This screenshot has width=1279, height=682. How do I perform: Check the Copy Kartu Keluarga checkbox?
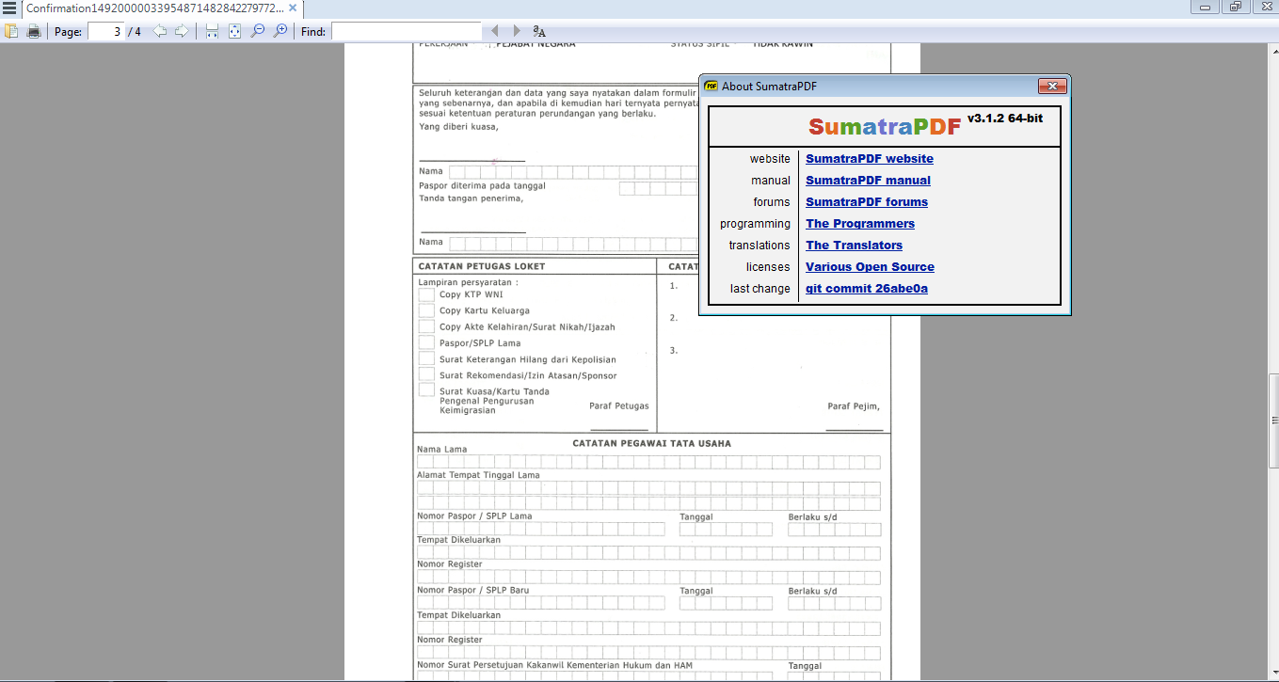point(426,310)
